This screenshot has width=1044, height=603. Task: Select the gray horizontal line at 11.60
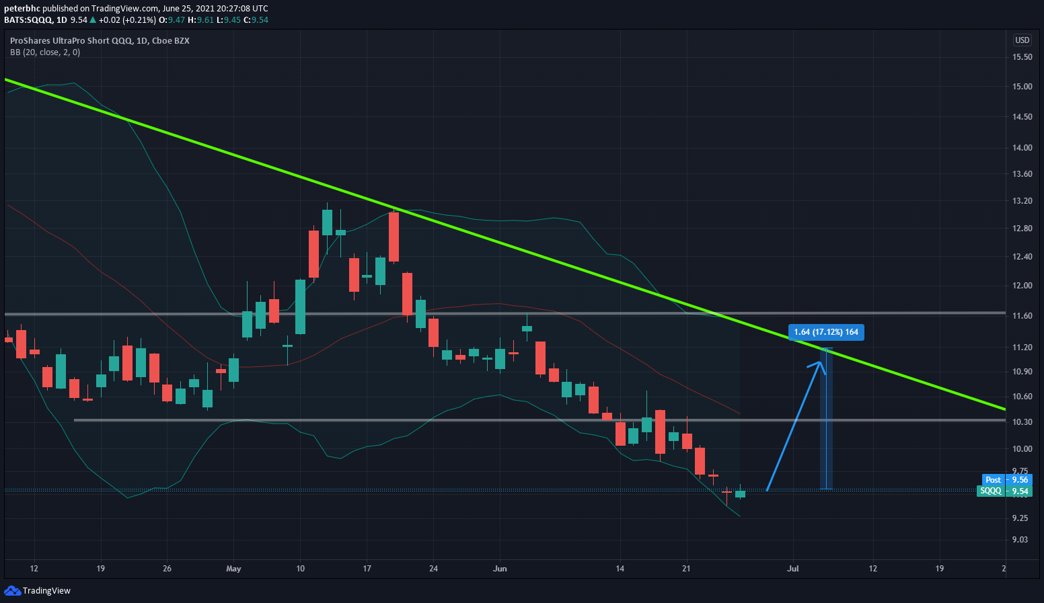[505, 314]
